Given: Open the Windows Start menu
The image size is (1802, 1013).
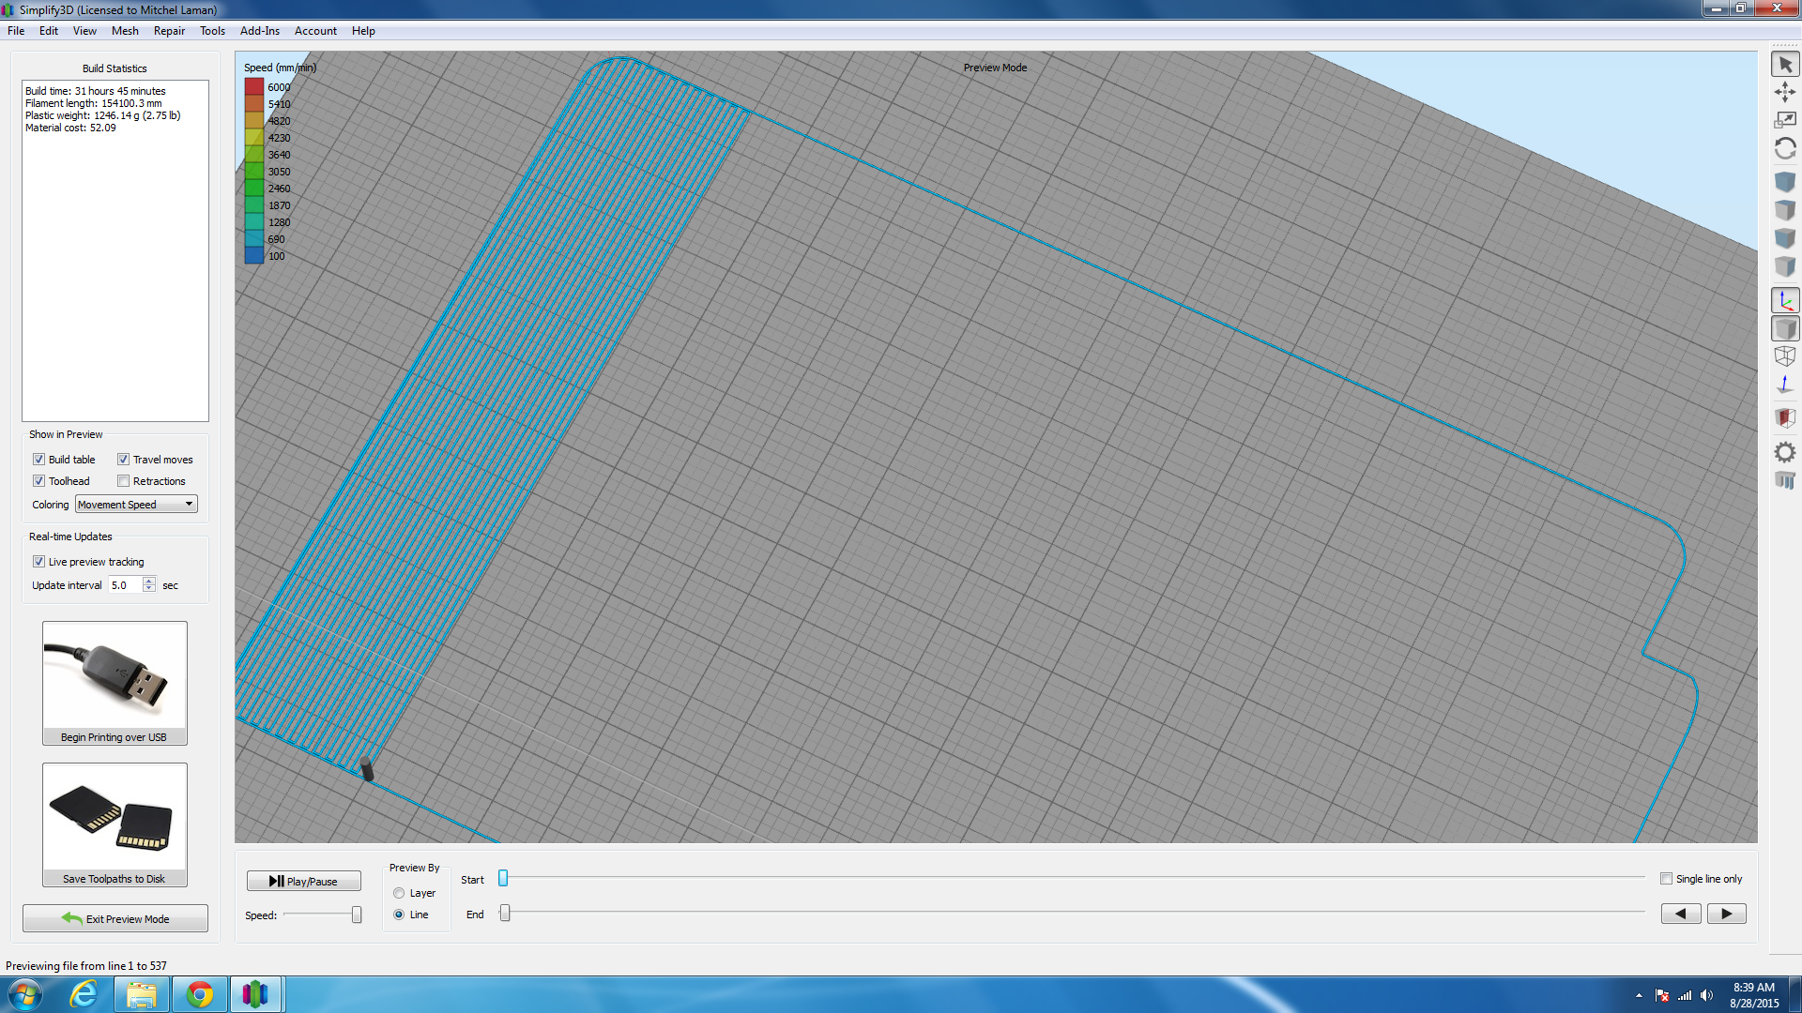Looking at the screenshot, I should point(25,994).
